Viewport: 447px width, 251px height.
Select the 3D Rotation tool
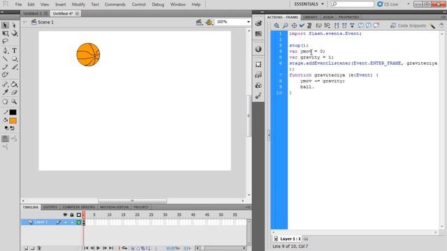click(x=14, y=33)
